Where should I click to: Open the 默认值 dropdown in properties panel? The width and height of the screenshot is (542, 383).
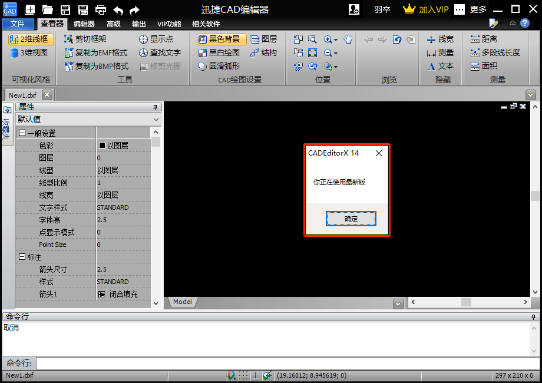pyautogui.click(x=156, y=119)
